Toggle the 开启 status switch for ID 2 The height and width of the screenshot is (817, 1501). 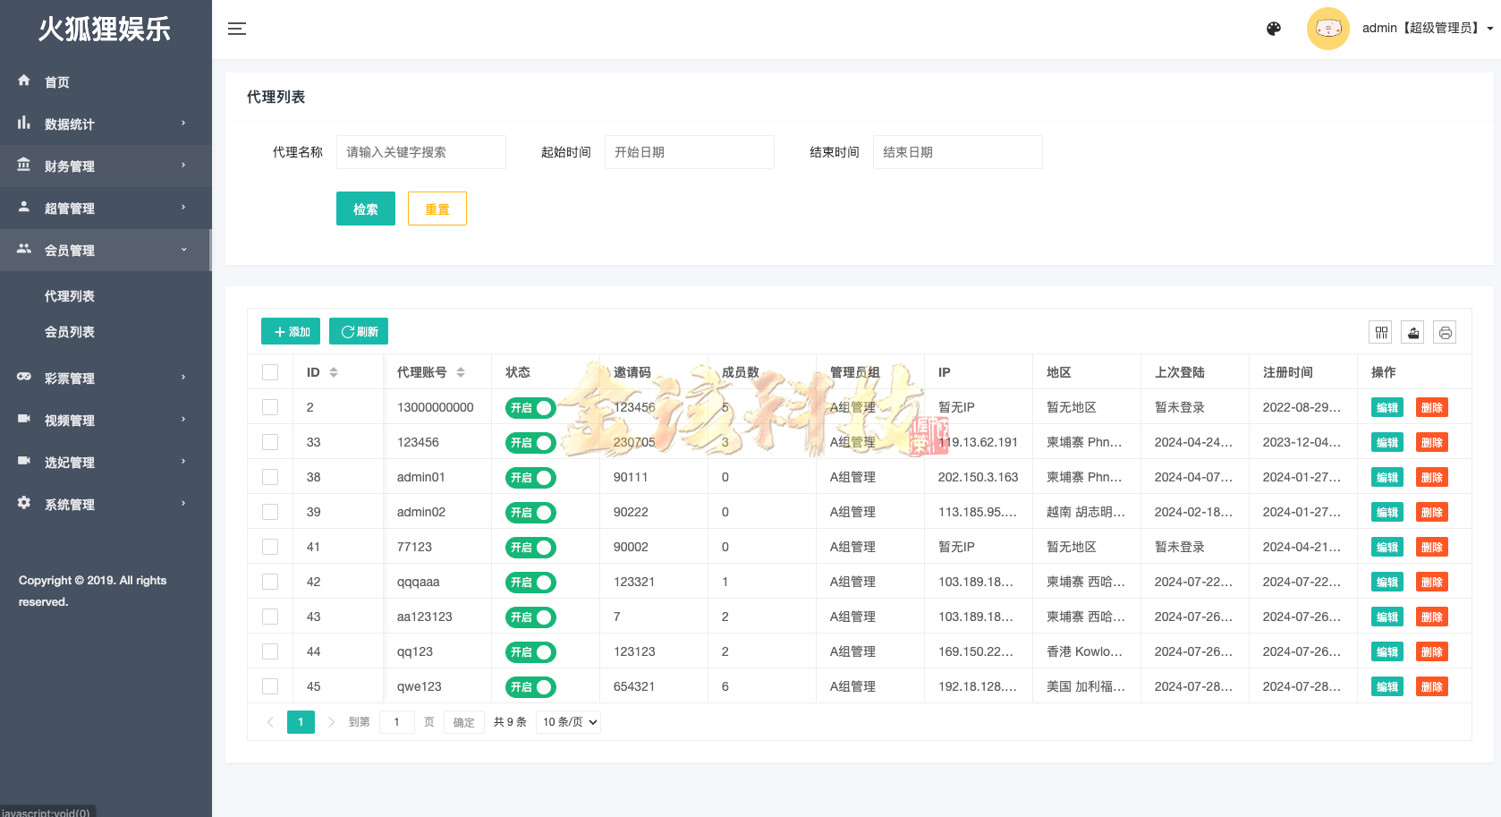pos(530,407)
